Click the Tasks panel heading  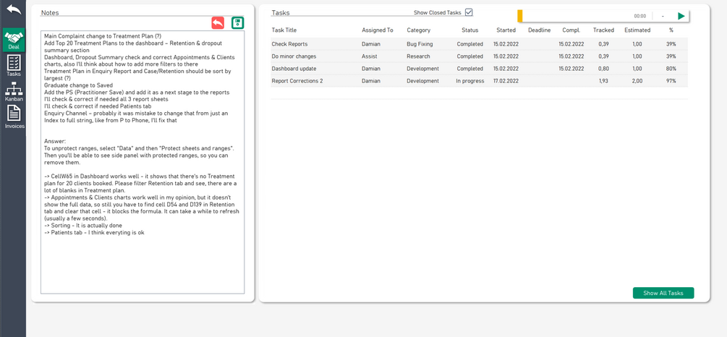[281, 12]
